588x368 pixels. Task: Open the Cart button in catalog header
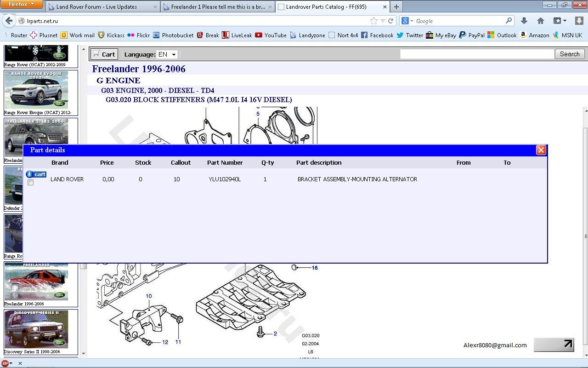click(x=104, y=54)
